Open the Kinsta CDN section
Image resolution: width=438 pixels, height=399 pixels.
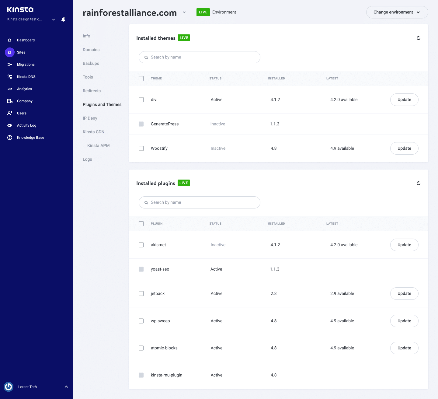[x=93, y=132]
